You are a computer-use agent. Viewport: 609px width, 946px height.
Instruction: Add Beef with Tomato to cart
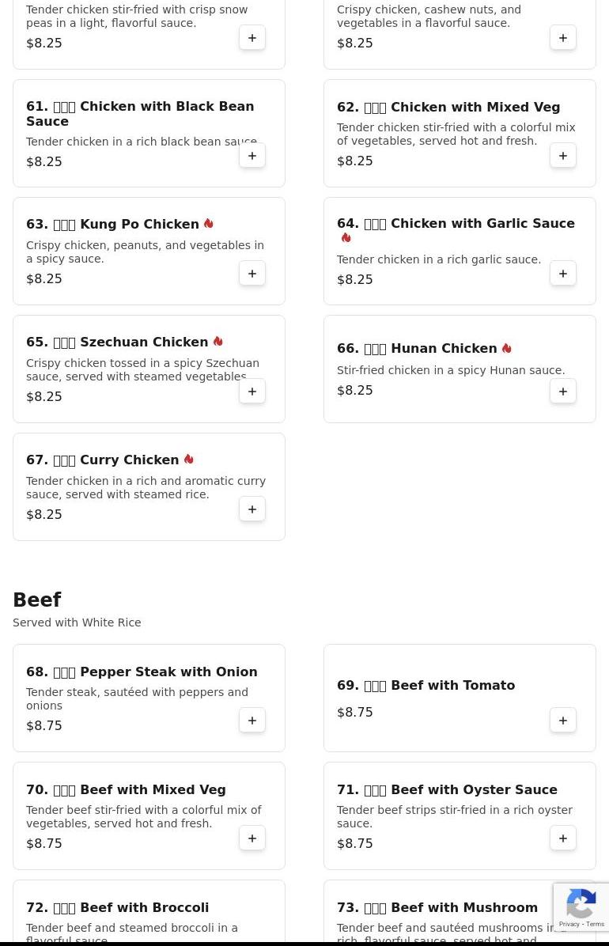(x=563, y=721)
